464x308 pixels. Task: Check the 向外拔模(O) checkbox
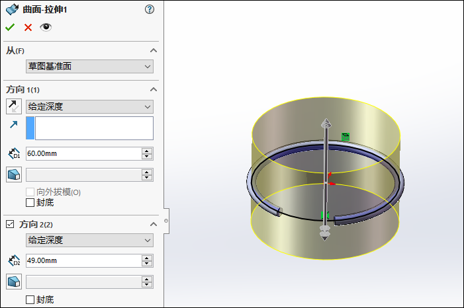click(x=30, y=192)
